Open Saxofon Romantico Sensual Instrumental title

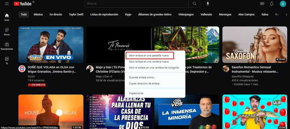click(255, 69)
